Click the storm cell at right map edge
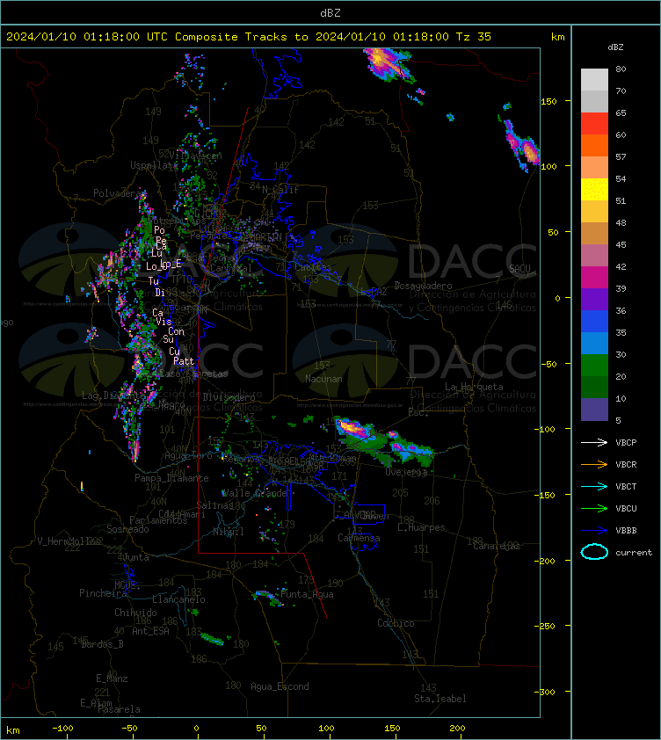The width and height of the screenshot is (661, 740). coord(523,145)
